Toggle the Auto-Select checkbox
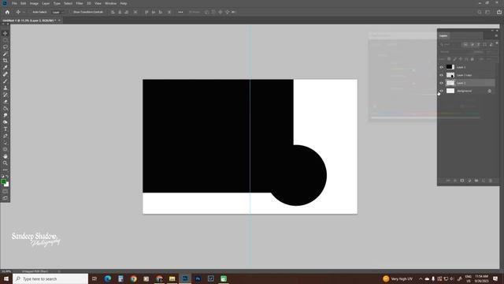 point(30,12)
